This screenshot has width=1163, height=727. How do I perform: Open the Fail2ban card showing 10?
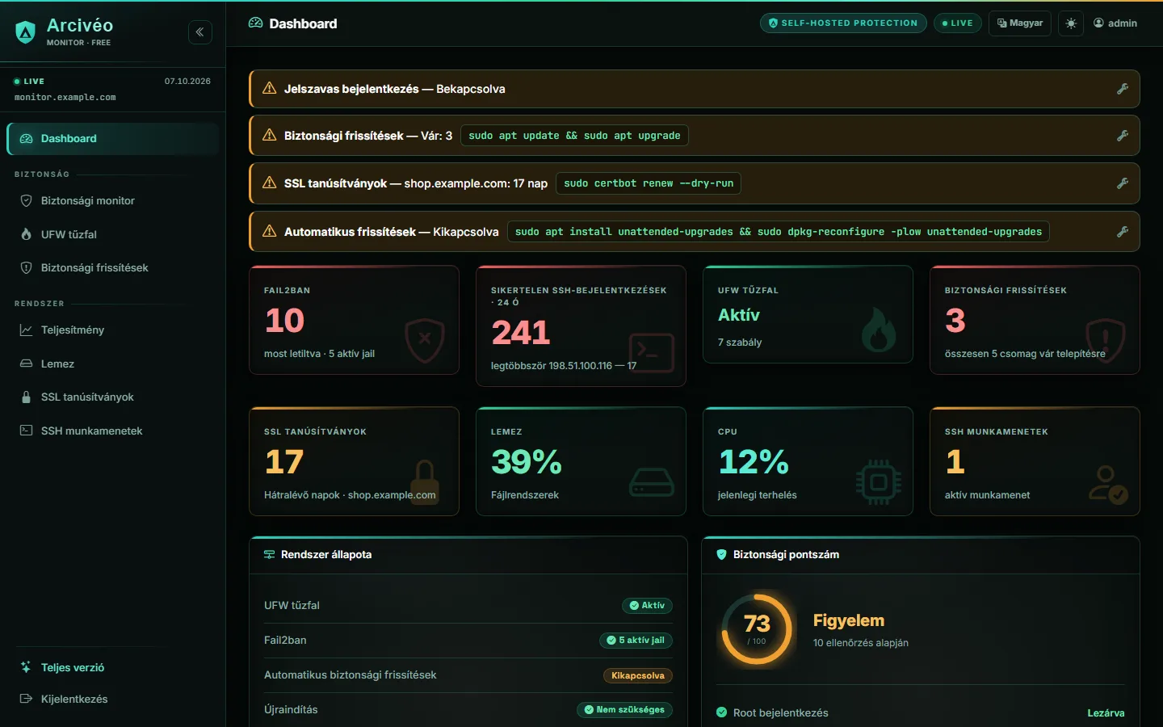click(x=354, y=320)
